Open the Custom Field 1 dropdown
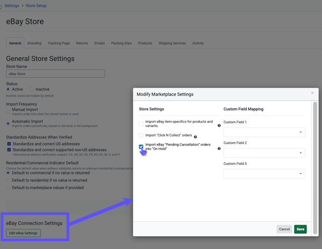This screenshot has width=322, height=249. tap(265, 132)
